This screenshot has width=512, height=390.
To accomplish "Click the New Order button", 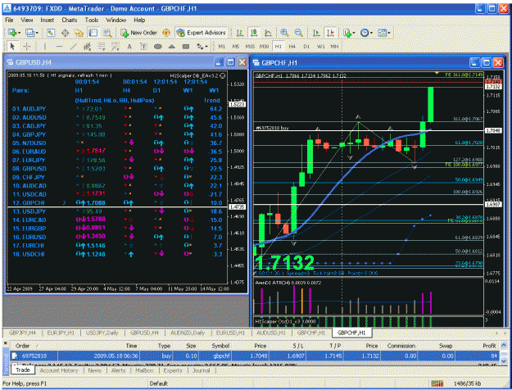I will pyautogui.click(x=138, y=33).
